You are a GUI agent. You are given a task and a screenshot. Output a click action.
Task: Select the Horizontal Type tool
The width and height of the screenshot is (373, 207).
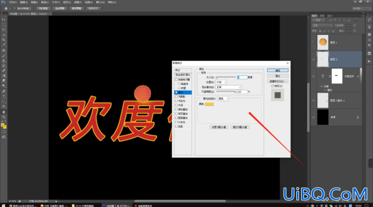4,97
